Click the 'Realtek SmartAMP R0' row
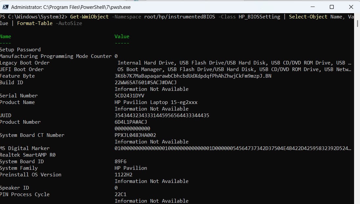Viewport: 360px width, 204px height. pyautogui.click(x=28, y=155)
